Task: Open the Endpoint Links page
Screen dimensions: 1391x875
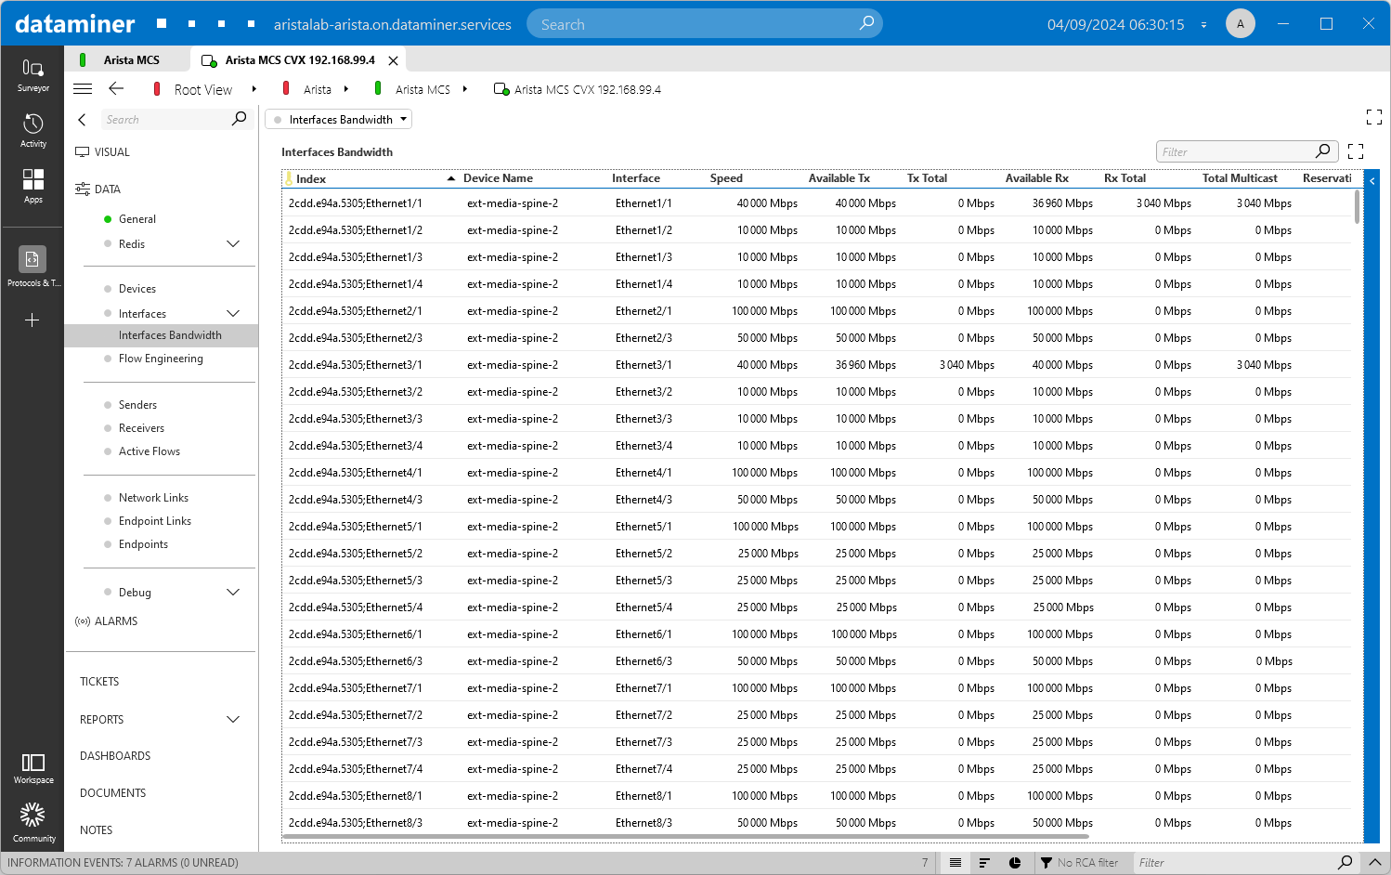Action: 154,521
